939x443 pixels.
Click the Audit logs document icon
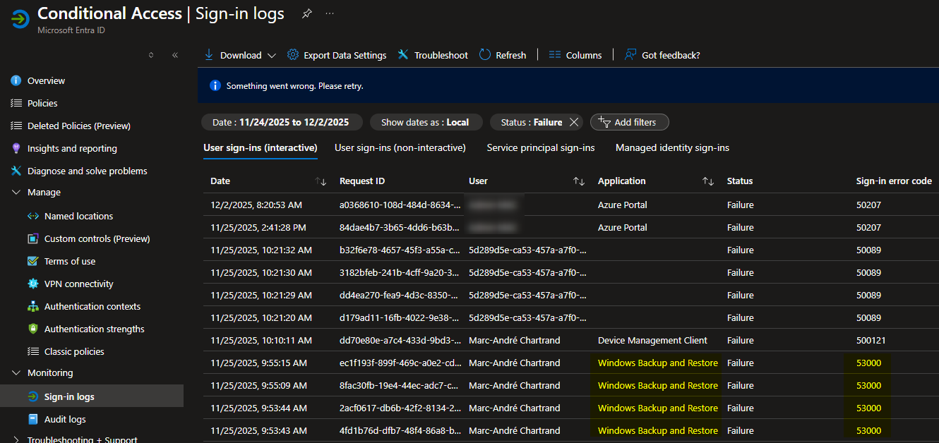pos(32,419)
